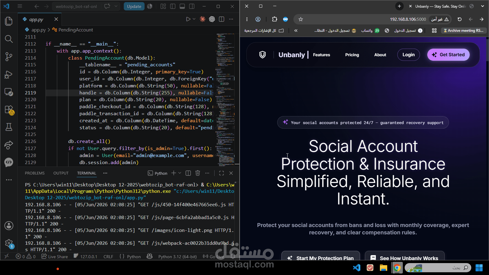Open editor more actions menu

pyautogui.click(x=231, y=19)
